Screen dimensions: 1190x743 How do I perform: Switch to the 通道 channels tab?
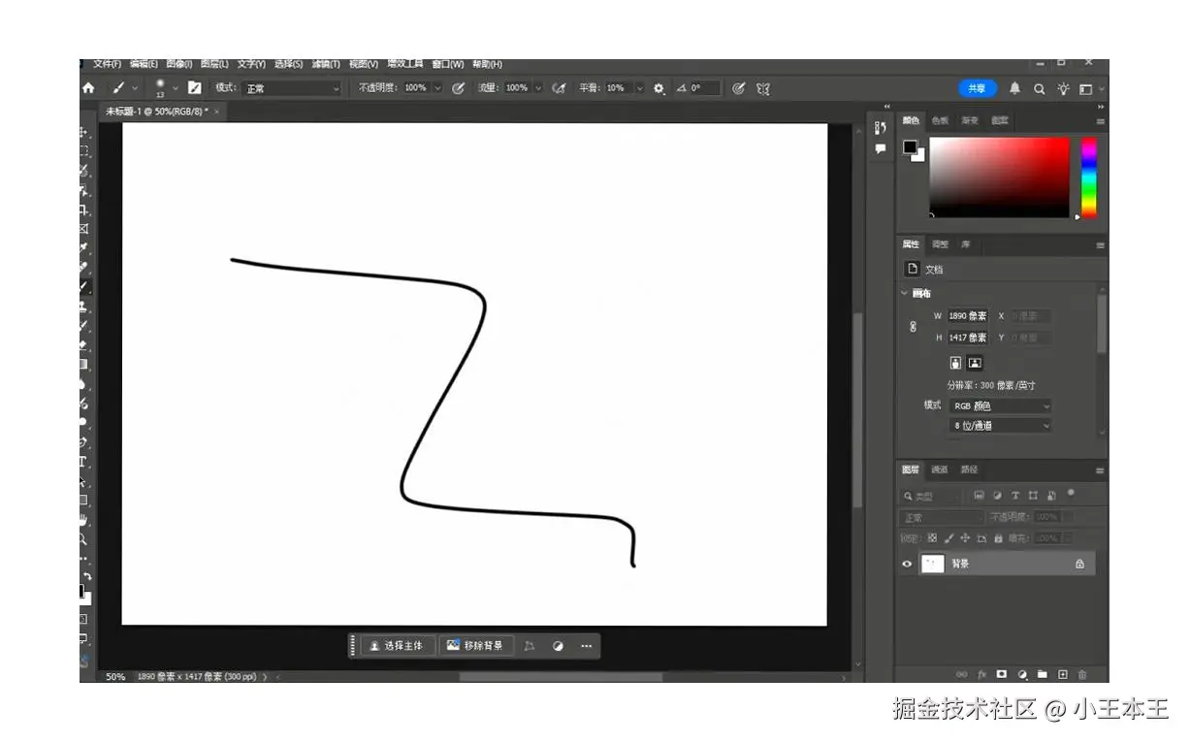point(940,469)
